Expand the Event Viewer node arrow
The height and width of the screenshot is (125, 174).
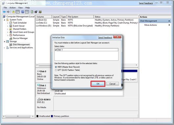[8, 26]
